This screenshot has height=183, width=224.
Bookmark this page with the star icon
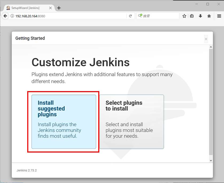coord(184,16)
